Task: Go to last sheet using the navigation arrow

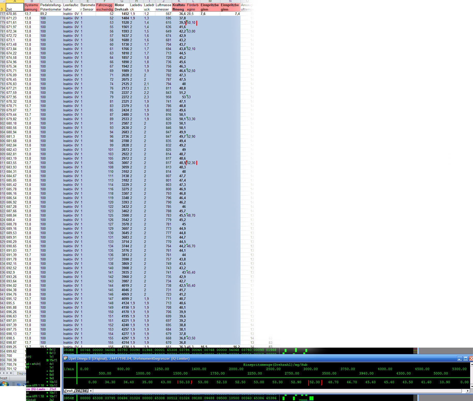Action: click(x=11, y=373)
